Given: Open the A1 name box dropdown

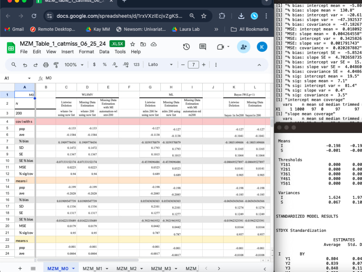Looking at the screenshot, I should tap(29, 78).
